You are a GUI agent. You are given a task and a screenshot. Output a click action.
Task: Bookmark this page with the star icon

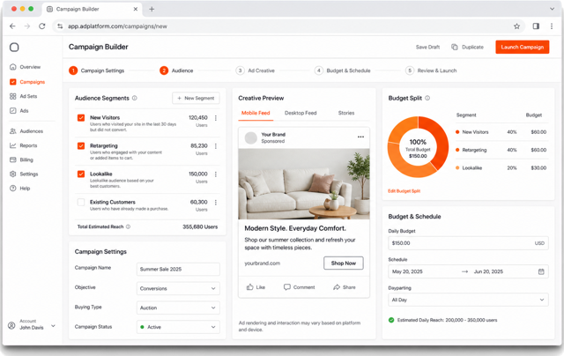click(x=517, y=26)
